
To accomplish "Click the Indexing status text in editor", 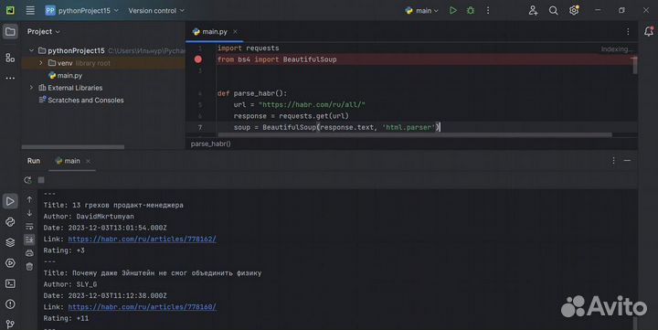I will [616, 49].
